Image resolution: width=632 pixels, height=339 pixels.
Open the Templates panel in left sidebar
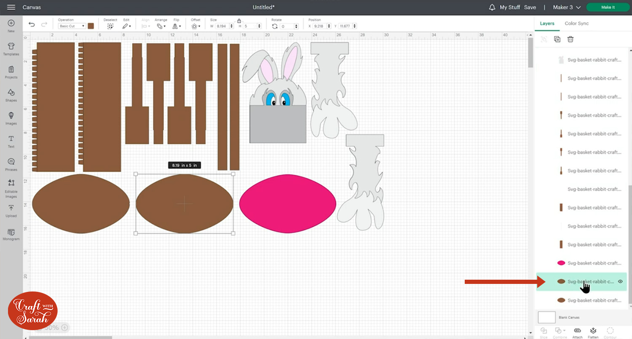11,49
